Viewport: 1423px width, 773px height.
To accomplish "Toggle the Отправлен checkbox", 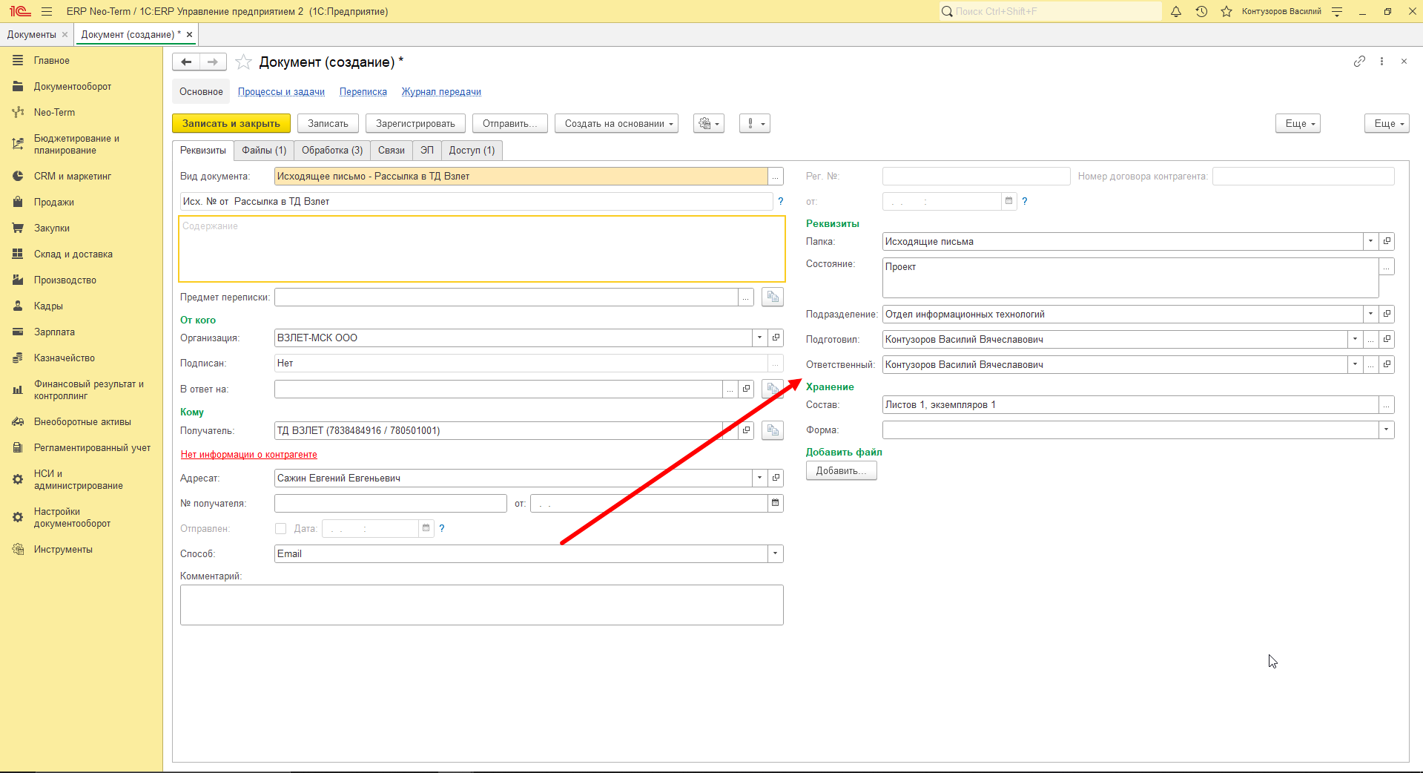I will (280, 528).
